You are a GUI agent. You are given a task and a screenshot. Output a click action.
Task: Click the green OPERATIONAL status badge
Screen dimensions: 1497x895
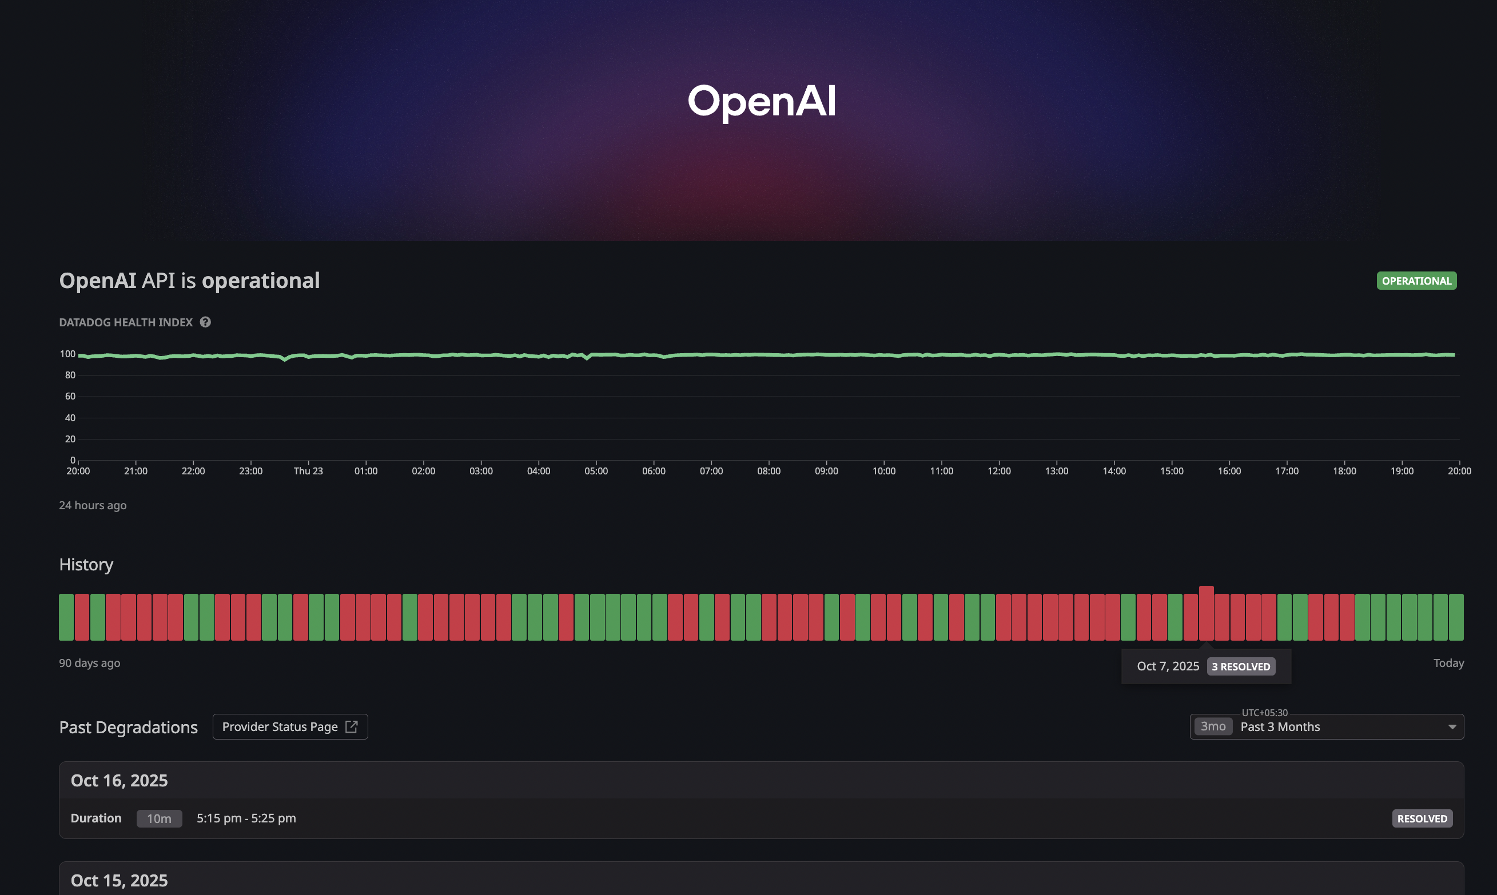coord(1416,281)
